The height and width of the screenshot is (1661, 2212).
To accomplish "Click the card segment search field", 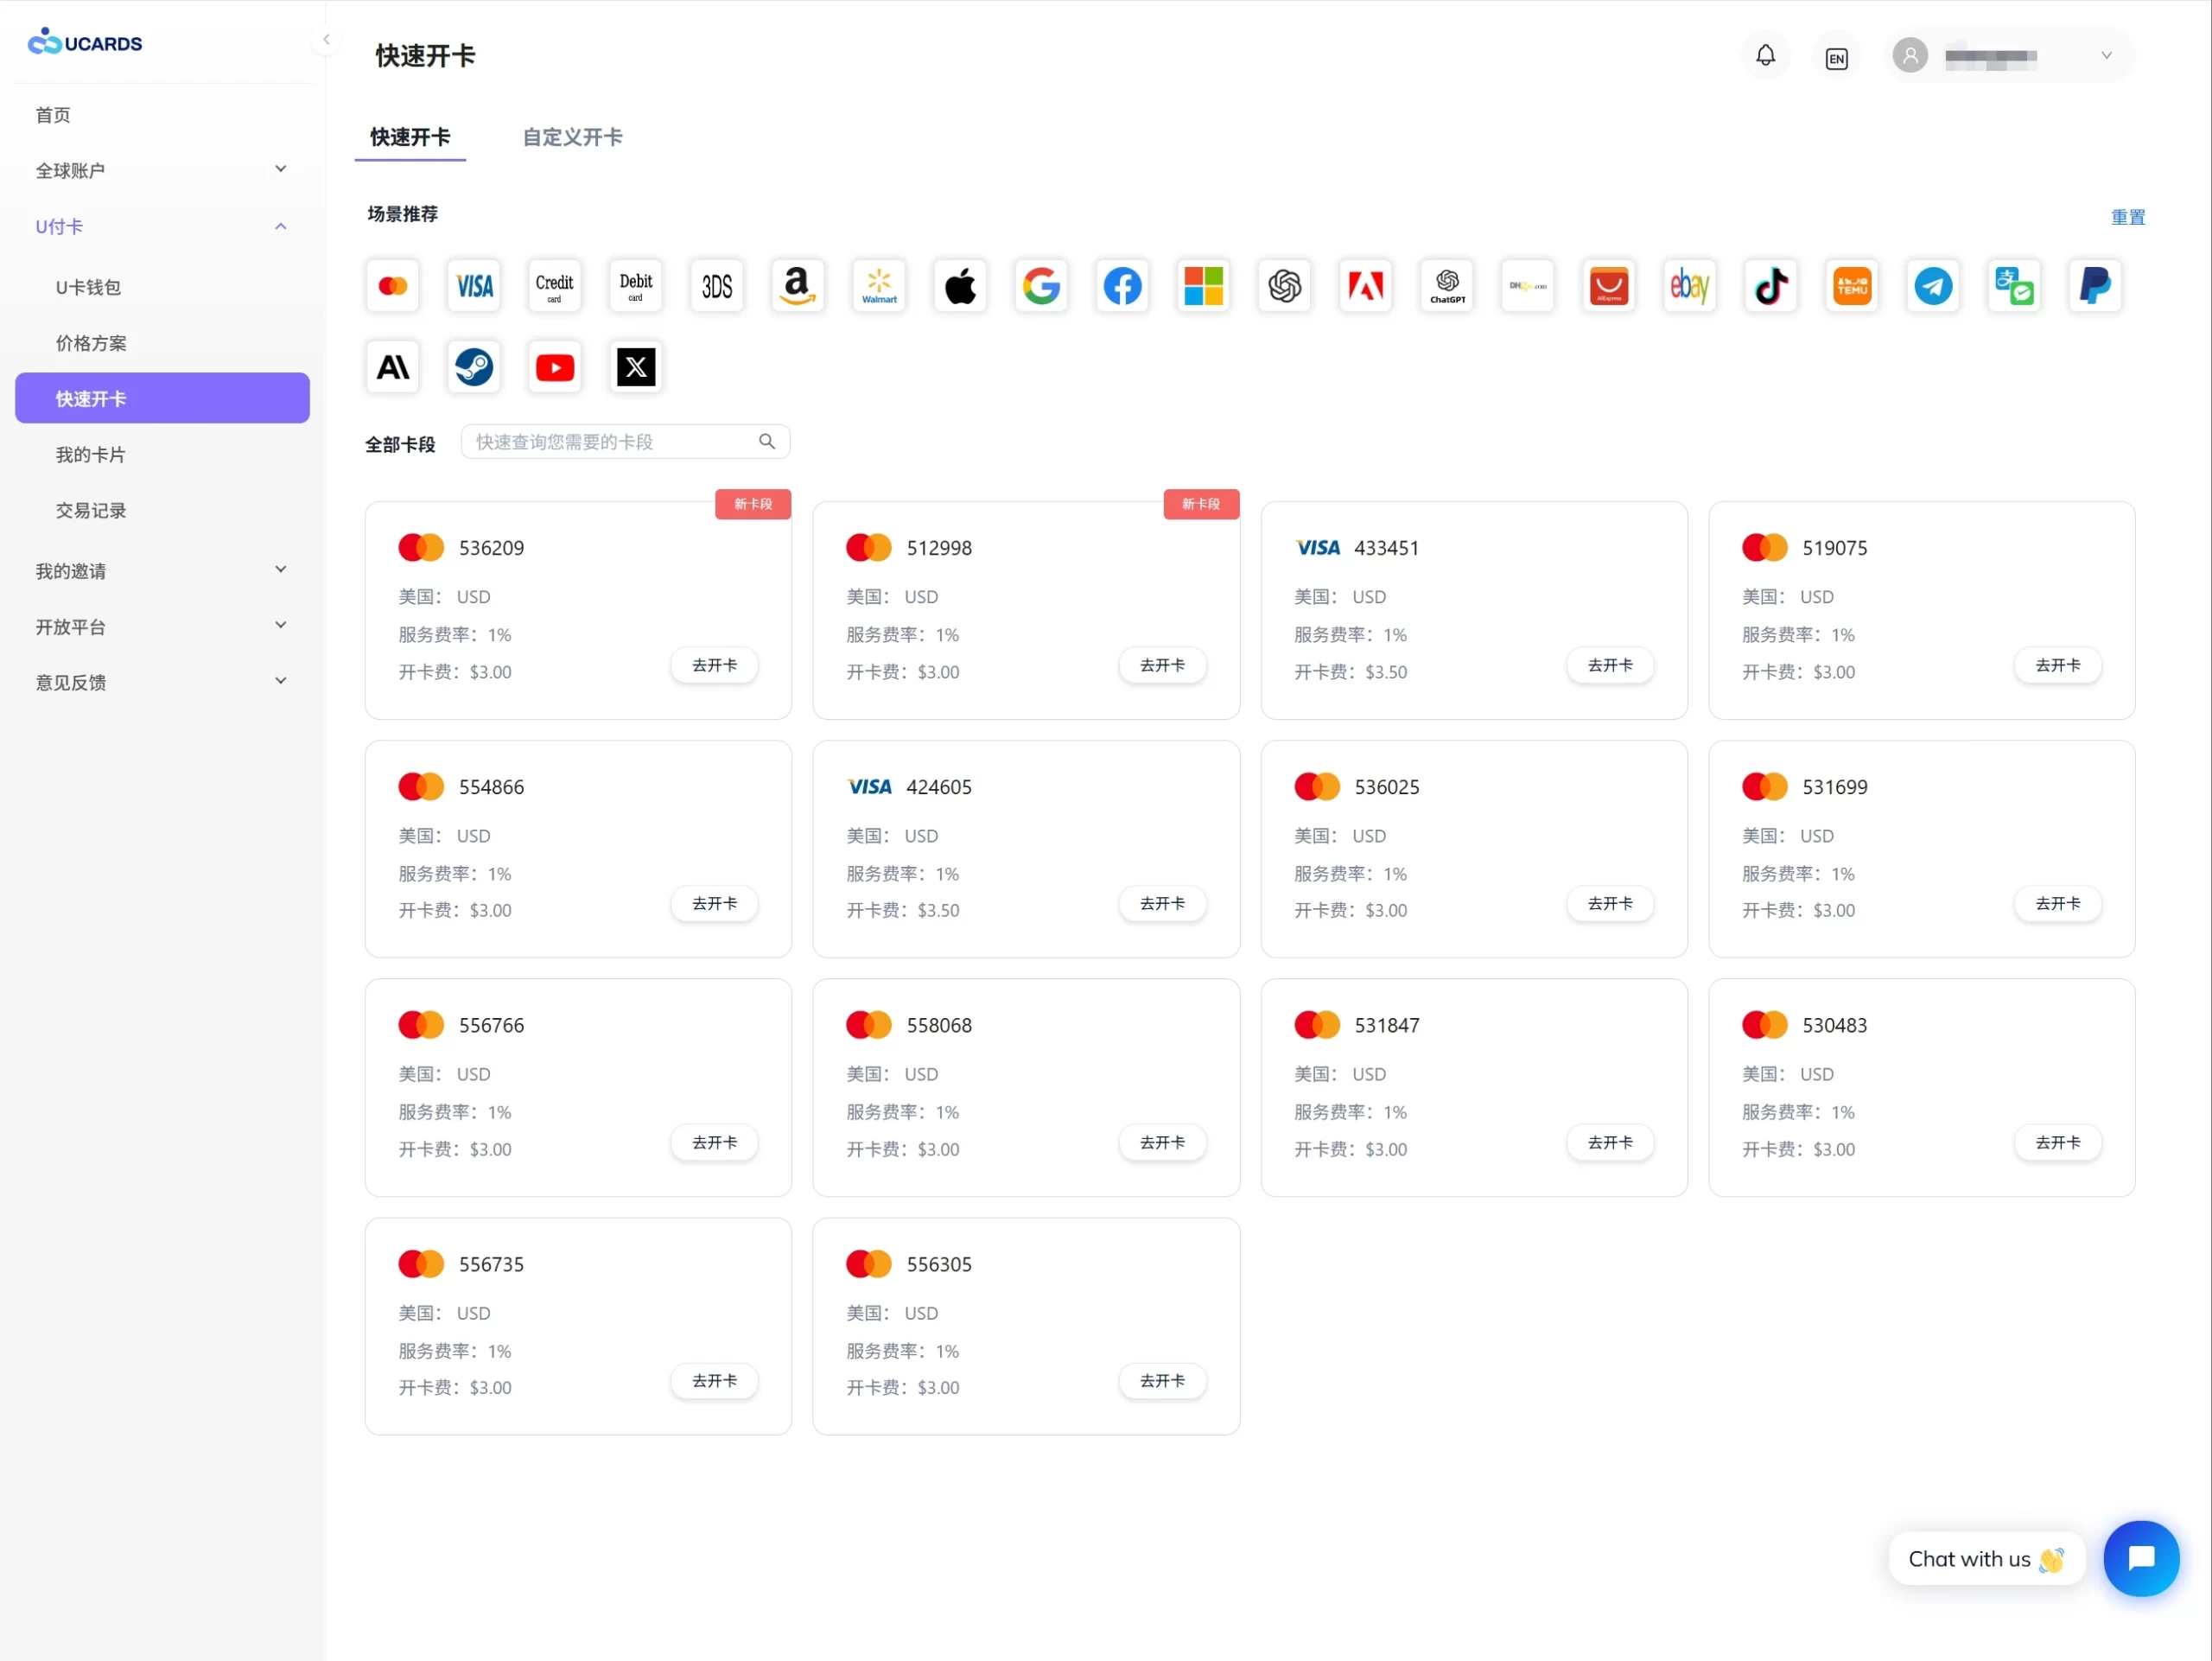I will [x=625, y=441].
